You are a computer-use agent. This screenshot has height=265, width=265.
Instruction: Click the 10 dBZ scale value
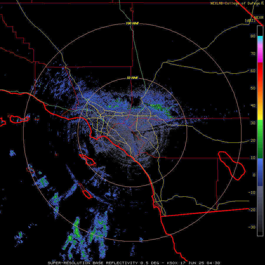[x=253, y=158]
